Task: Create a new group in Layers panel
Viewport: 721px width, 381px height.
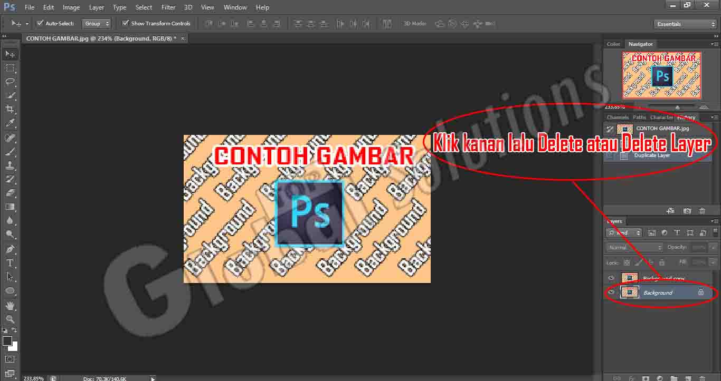Action: coord(673,378)
